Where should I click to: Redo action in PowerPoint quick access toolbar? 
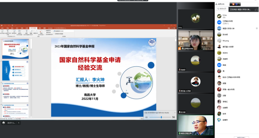click(9, 26)
